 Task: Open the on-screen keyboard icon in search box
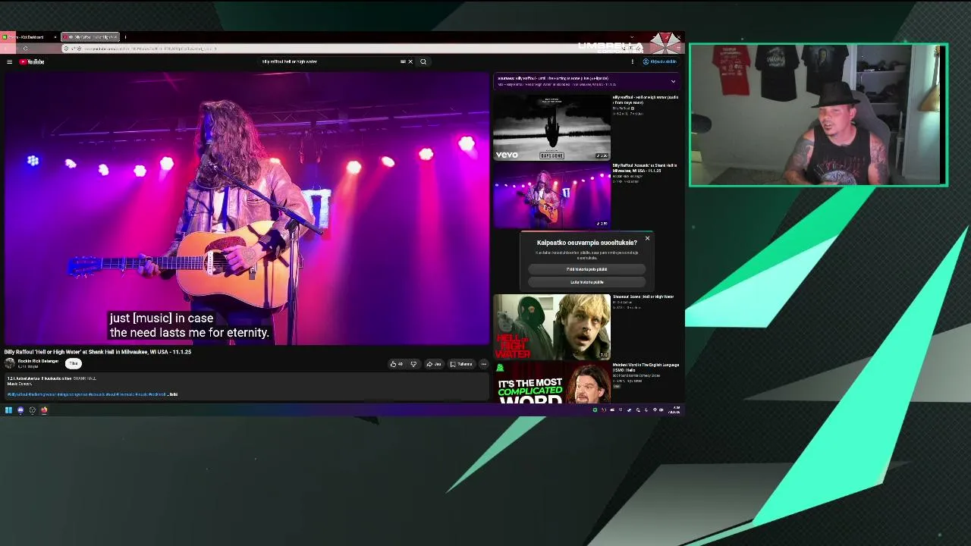click(403, 61)
